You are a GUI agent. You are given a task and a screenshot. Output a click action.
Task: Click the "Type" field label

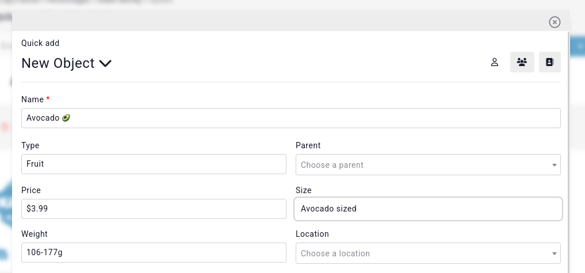[x=30, y=145]
